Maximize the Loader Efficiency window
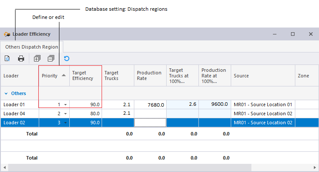The width and height of the screenshot is (319, 172). (x=293, y=34)
